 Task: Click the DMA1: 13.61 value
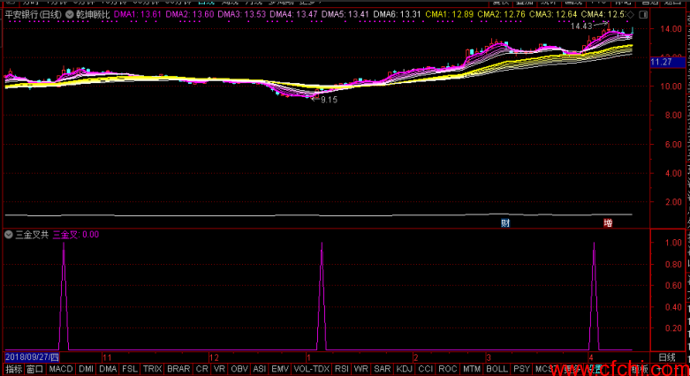coord(138,14)
